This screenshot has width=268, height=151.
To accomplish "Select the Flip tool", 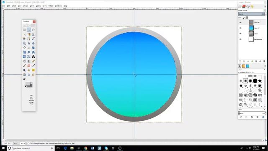I will tap(24, 57).
